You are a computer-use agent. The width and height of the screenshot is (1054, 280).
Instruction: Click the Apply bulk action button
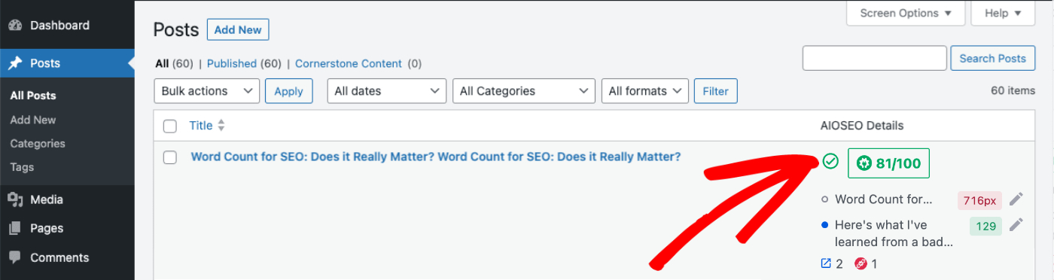click(x=288, y=91)
